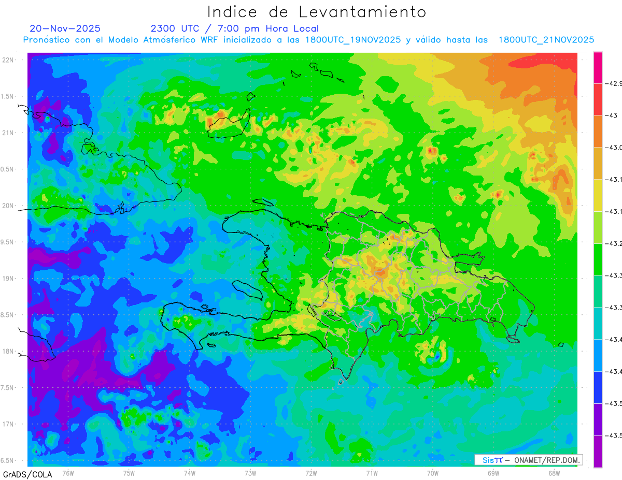
Task: Click the '74W' longitude label
Action: pyautogui.click(x=190, y=473)
